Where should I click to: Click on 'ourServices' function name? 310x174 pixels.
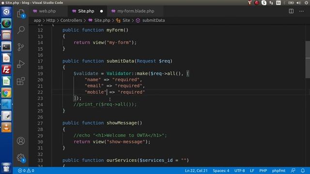point(122,160)
